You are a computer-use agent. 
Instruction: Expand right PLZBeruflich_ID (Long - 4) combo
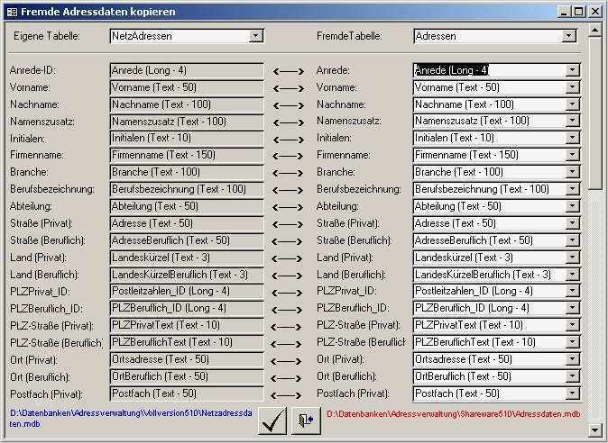(x=572, y=308)
